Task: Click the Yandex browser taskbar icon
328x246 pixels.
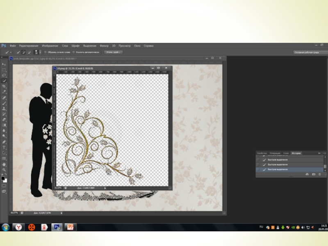Action: point(18,227)
